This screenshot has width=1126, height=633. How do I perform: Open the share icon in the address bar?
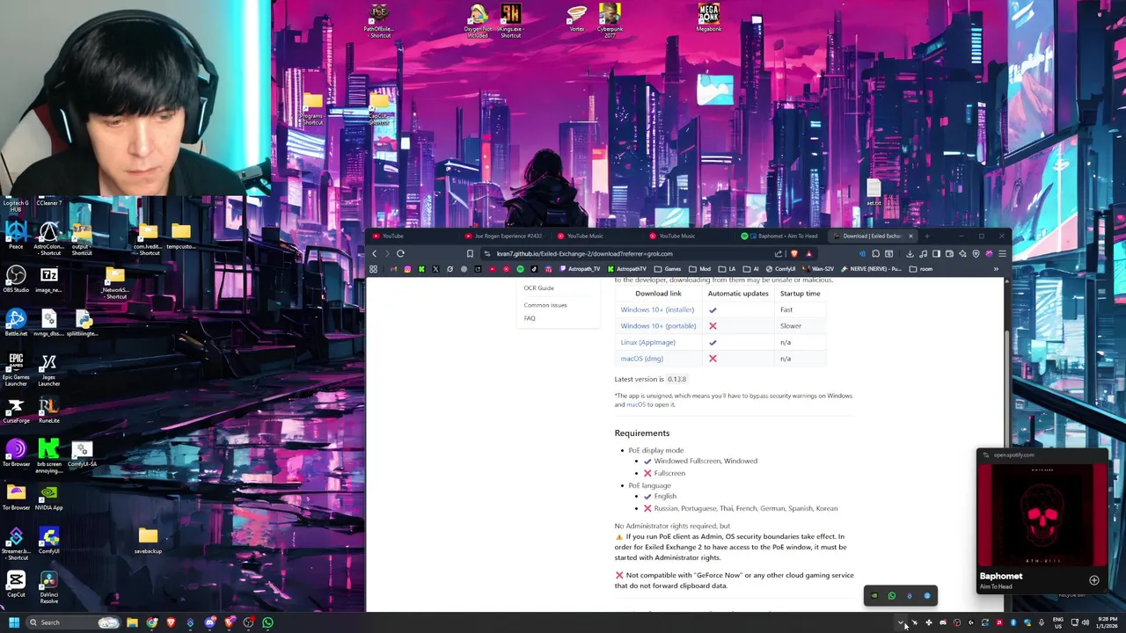pos(779,253)
